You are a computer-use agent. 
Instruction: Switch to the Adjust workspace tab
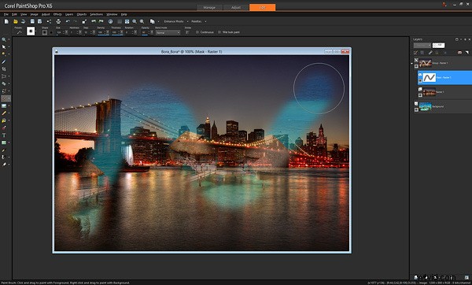pyautogui.click(x=236, y=8)
